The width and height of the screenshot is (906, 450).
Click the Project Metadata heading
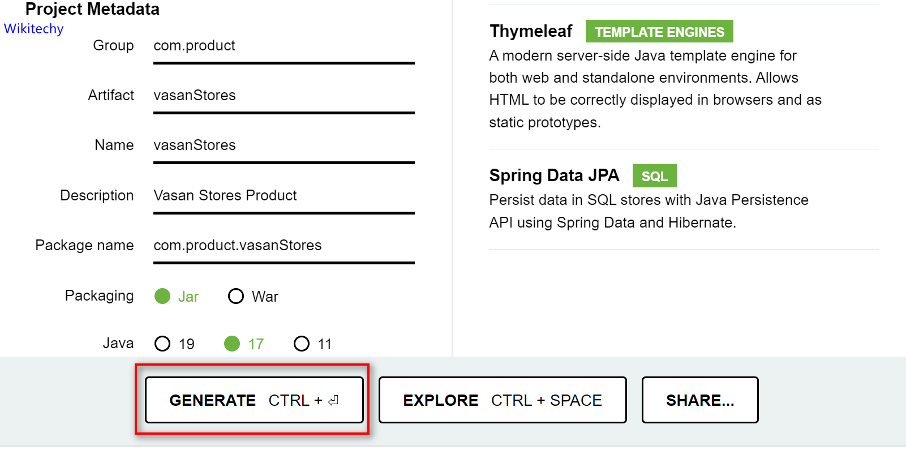(x=93, y=9)
